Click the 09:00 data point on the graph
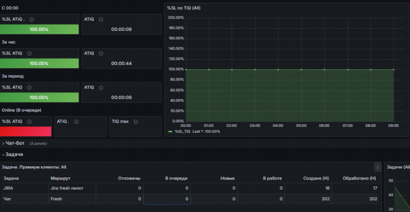Image resolution: width=410 pixels, height=212 pixels. pyautogui.click(x=394, y=70)
